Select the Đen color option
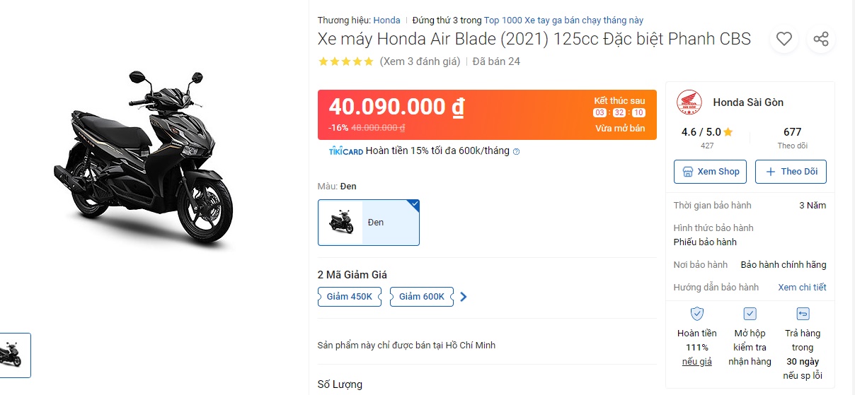This screenshot has height=395, width=855. click(x=369, y=223)
